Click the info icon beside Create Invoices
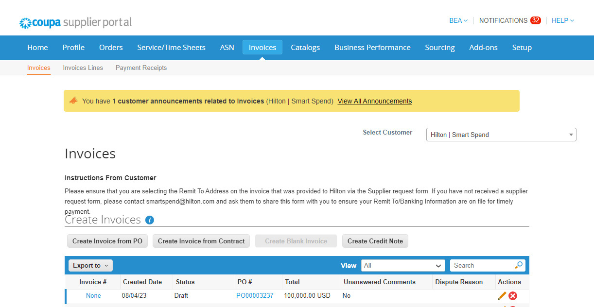Image resolution: width=594 pixels, height=307 pixels. tap(150, 220)
